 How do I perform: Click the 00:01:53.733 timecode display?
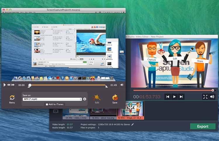(147, 97)
